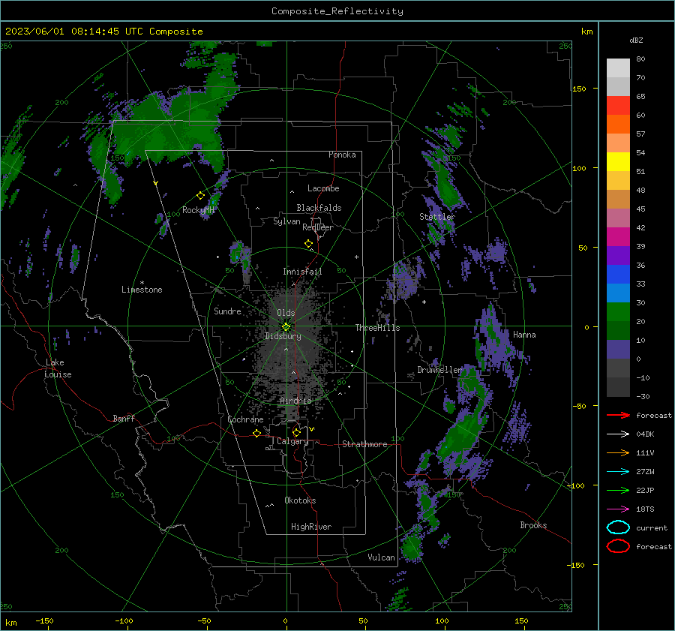Image resolution: width=675 pixels, height=631 pixels.
Task: Click yellow diamond marker below RedDeer
Action: [308, 244]
